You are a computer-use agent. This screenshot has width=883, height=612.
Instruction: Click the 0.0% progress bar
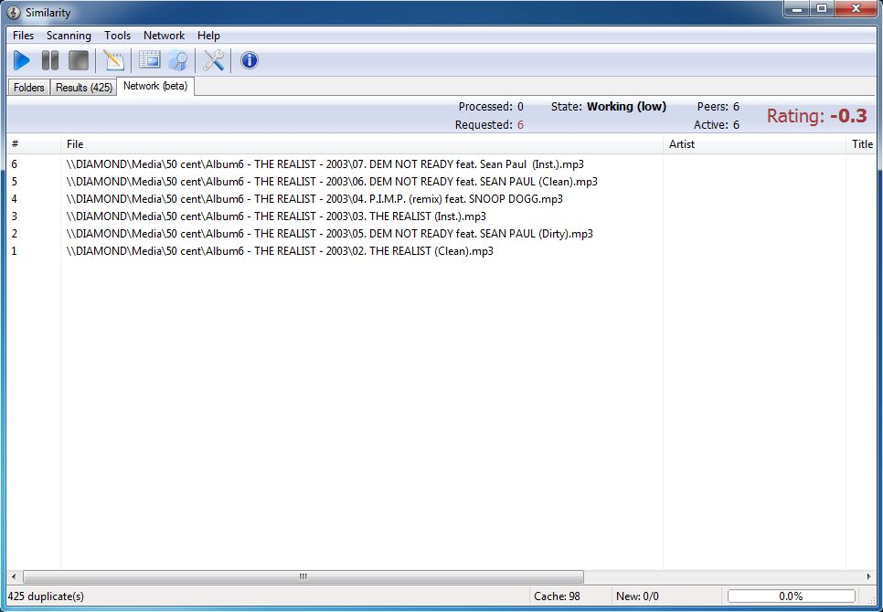coord(792,596)
